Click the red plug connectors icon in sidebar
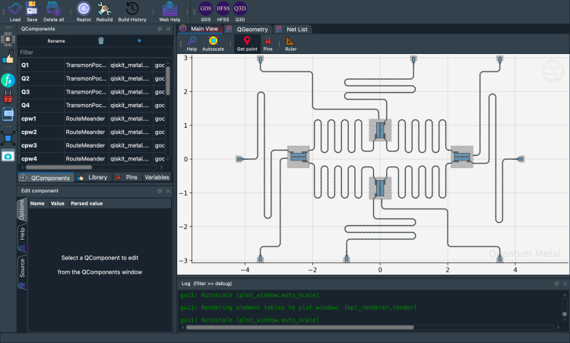This screenshot has height=343, width=570. click(8, 97)
